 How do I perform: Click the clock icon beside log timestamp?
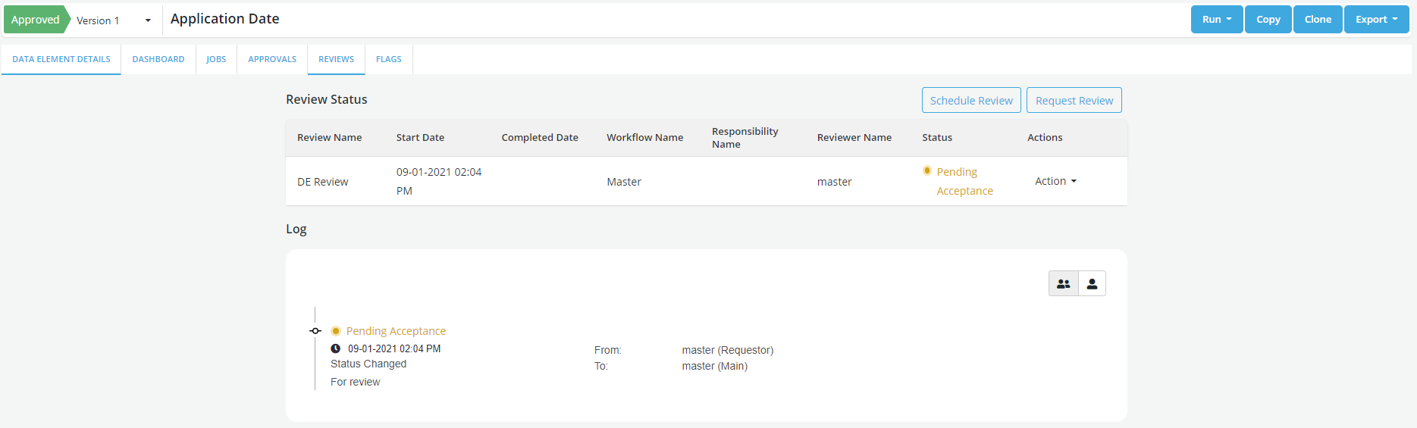pos(336,349)
